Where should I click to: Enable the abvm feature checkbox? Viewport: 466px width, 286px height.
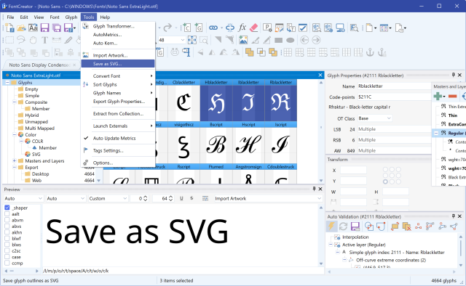click(x=7, y=220)
